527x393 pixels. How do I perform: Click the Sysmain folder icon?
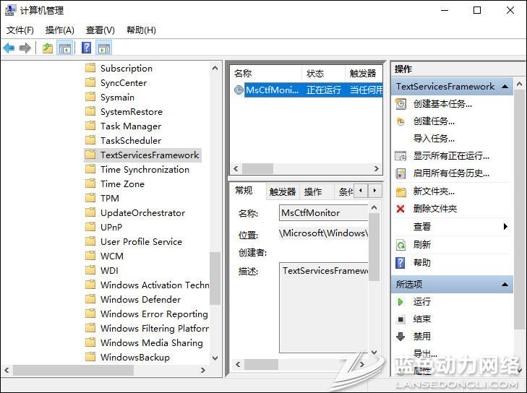[90, 97]
